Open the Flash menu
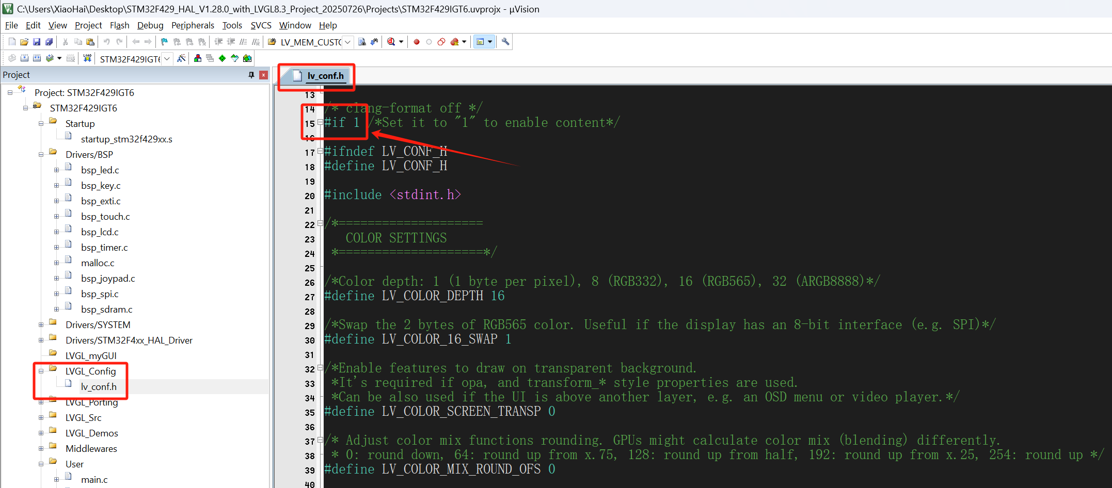 [x=119, y=25]
